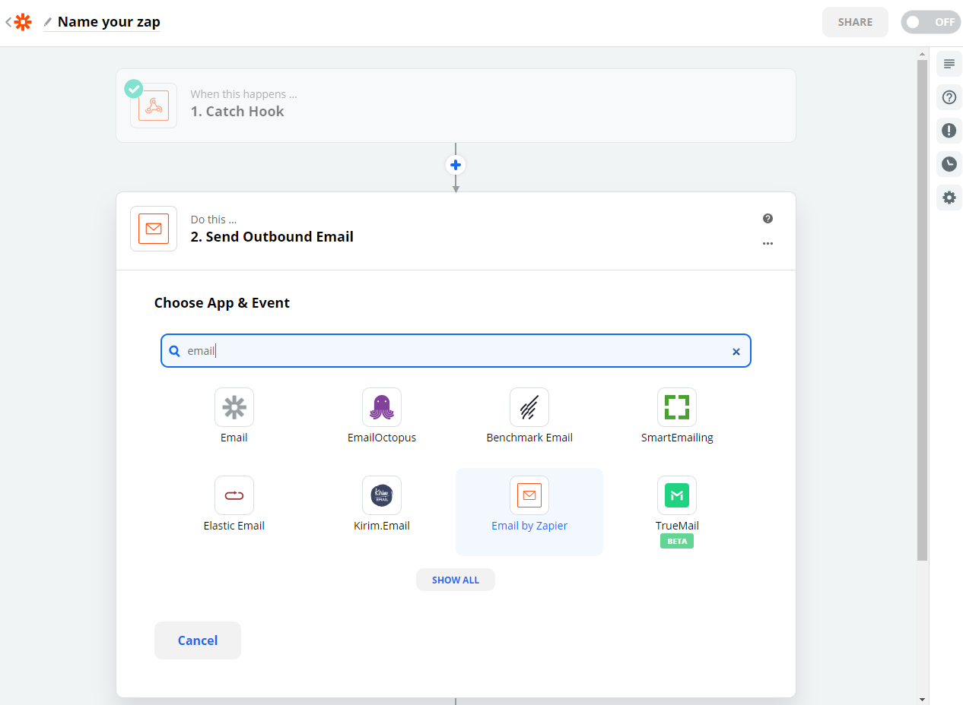The width and height of the screenshot is (963, 705).
Task: Click the pencil icon beside zap name
Action: click(48, 22)
